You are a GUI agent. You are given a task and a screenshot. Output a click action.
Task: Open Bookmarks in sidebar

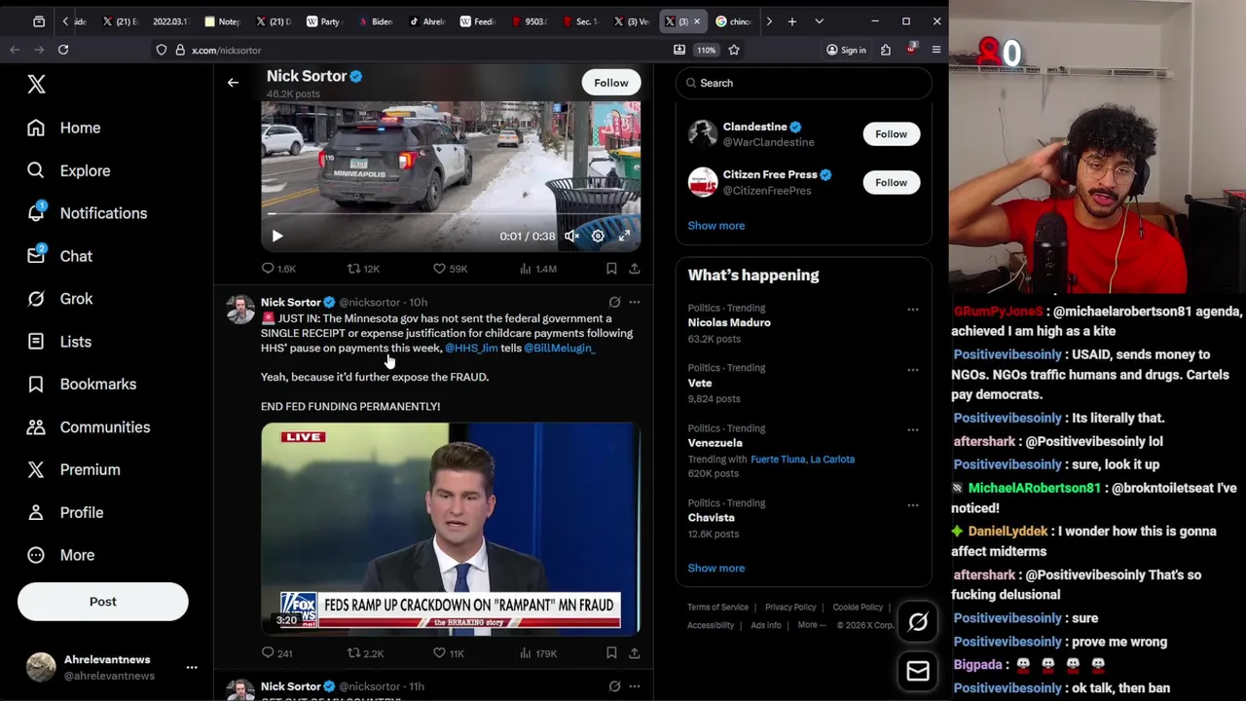pos(82,385)
